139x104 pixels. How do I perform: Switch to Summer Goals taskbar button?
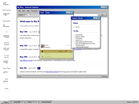click(45, 102)
